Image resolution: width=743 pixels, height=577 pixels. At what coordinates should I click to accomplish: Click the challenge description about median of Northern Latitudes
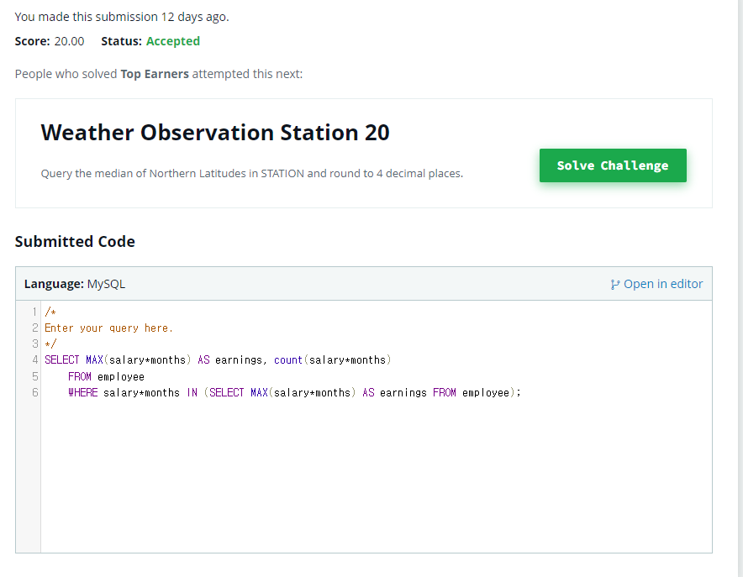coord(252,174)
